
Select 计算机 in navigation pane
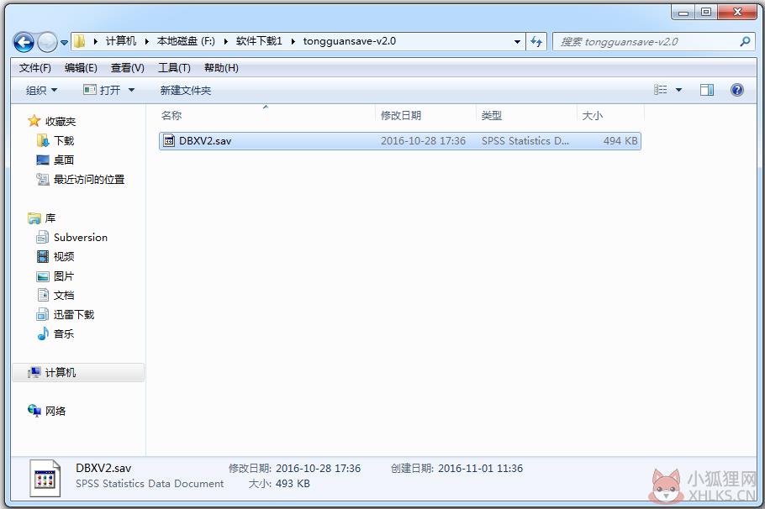click(78, 372)
